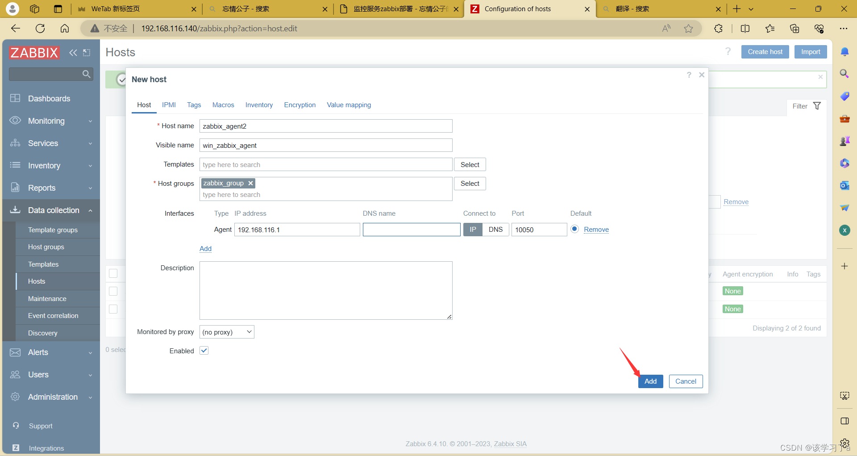Viewport: 857px width, 456px height.
Task: Switch to the Inventory tab in dialog
Action: [x=259, y=105]
